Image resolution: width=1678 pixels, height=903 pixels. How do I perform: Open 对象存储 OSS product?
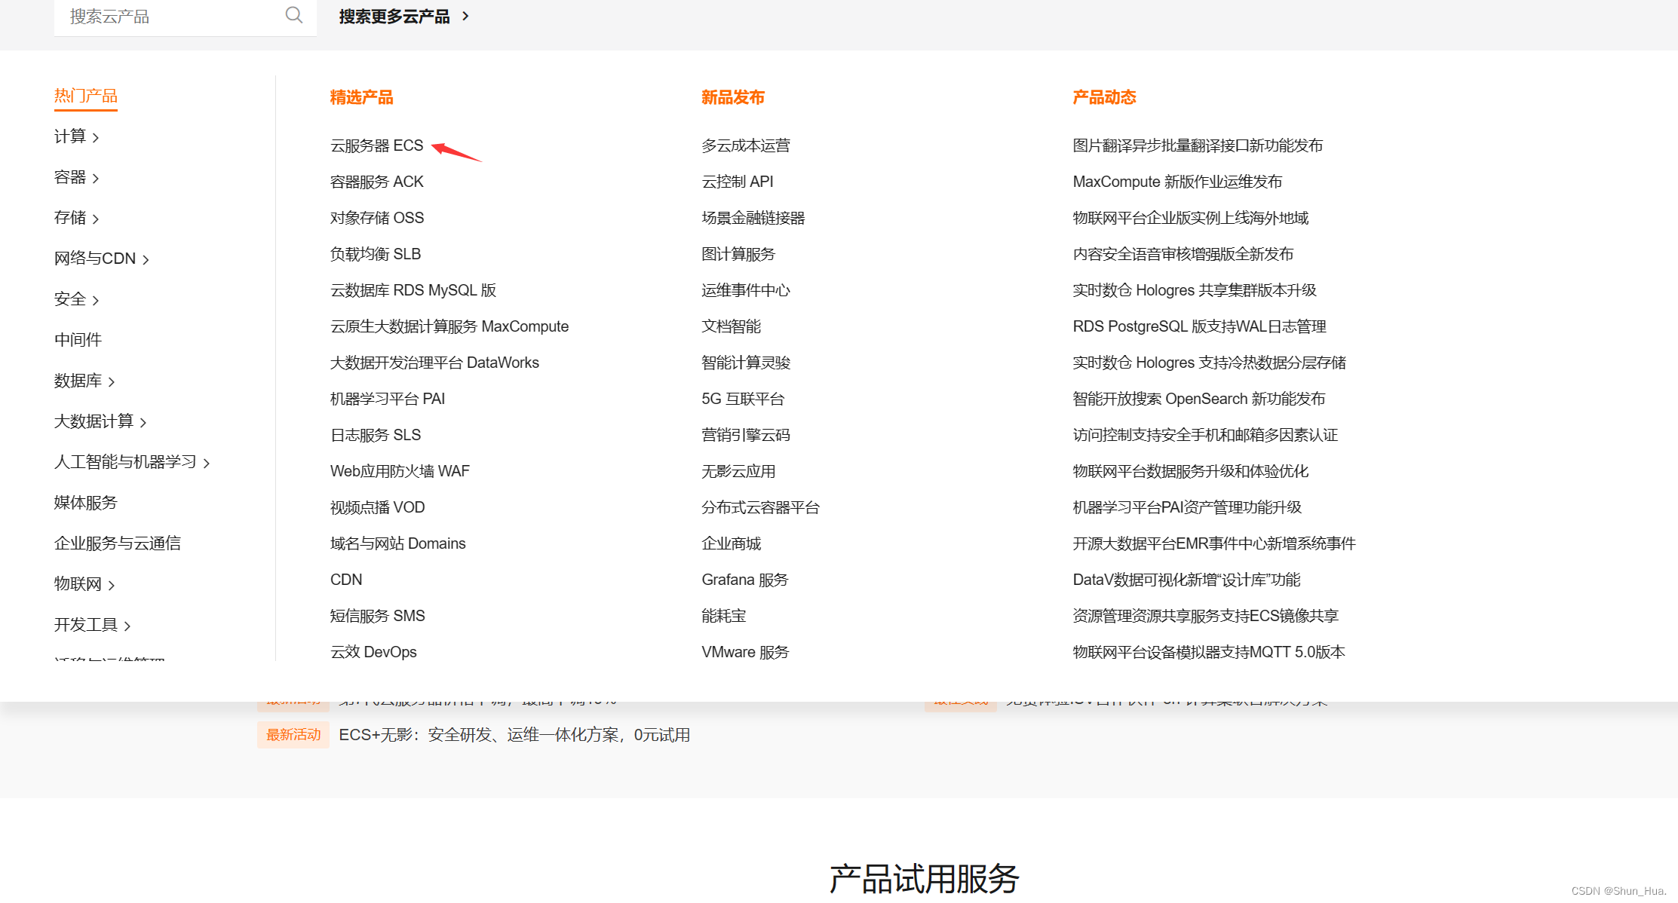pyautogui.click(x=377, y=218)
